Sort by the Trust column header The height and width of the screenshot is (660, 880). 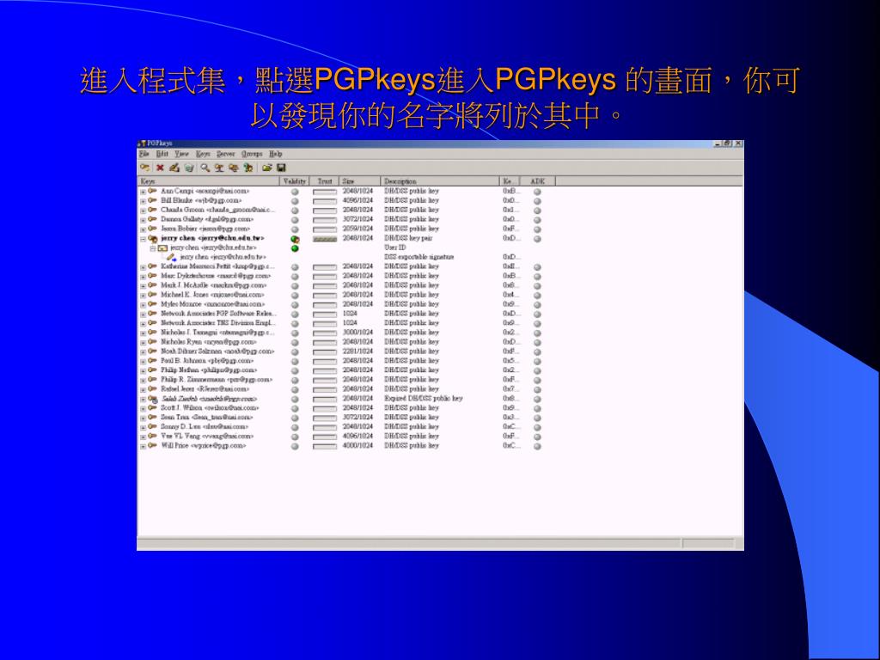click(324, 181)
